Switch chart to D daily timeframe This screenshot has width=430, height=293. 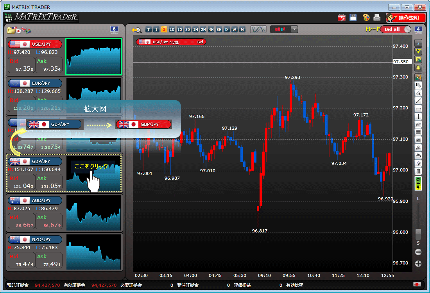(x=226, y=30)
